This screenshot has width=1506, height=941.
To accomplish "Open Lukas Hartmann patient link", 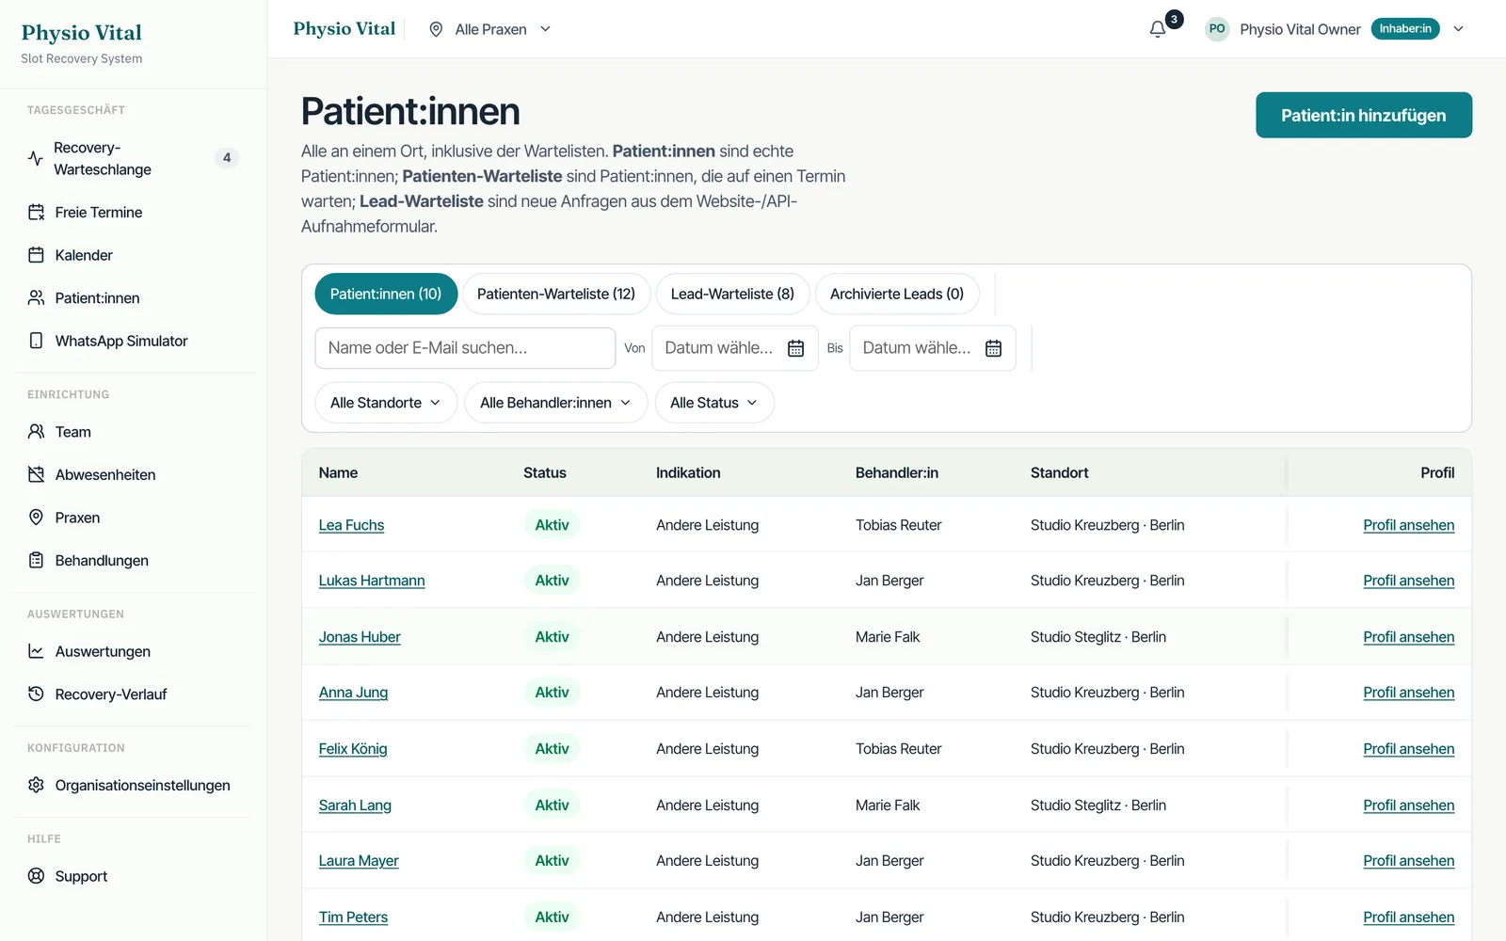I will (372, 581).
